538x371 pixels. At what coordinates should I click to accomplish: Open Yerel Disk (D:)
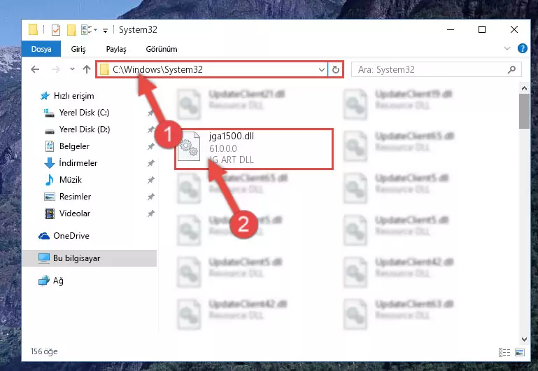point(84,129)
